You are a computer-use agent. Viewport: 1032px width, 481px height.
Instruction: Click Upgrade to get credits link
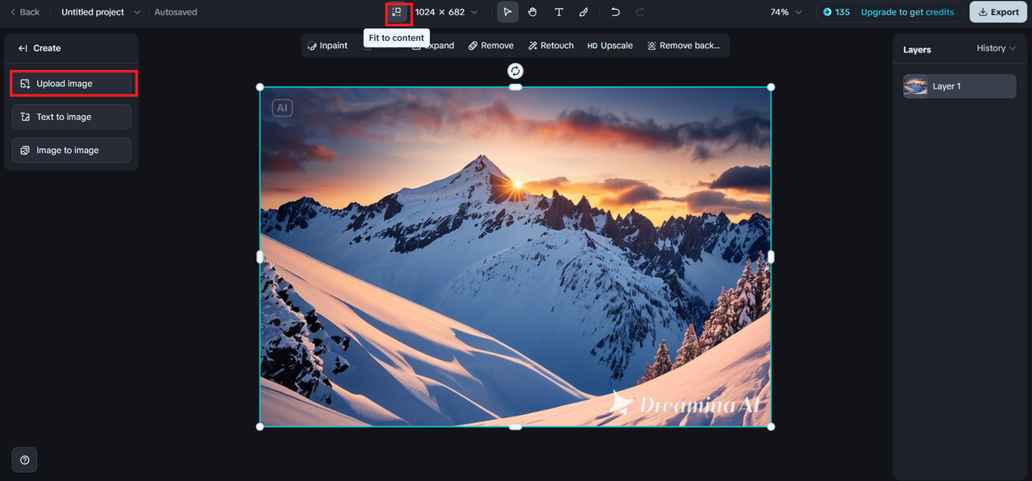tap(907, 12)
